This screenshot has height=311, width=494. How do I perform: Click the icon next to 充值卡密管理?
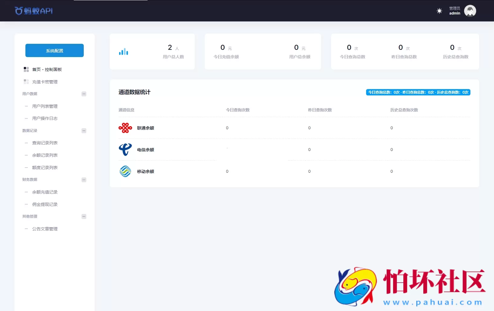coord(26,82)
